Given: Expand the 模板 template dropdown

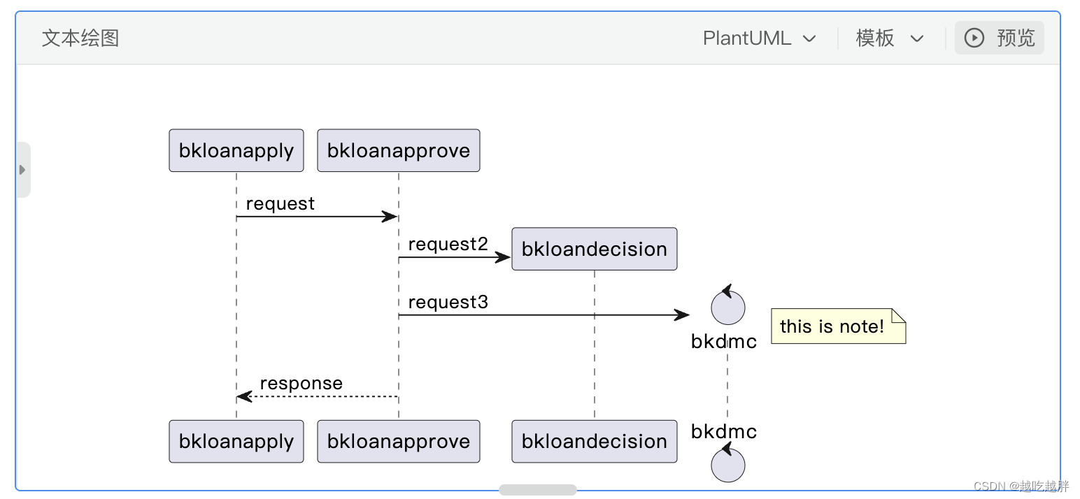Looking at the screenshot, I should (890, 38).
